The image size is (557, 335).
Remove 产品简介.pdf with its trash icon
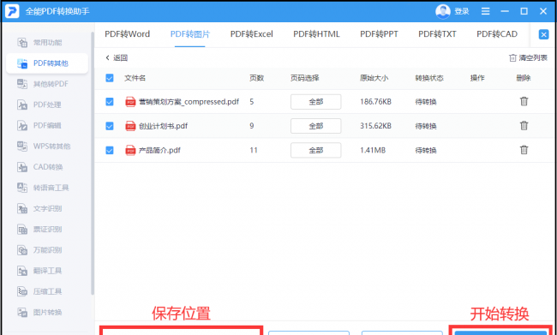coord(524,150)
